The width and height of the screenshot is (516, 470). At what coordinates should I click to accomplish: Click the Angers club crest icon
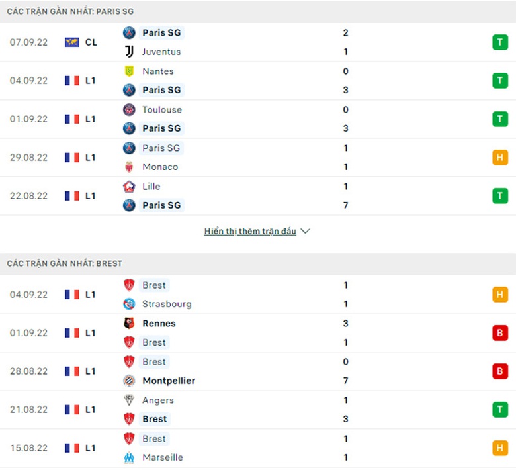[129, 400]
